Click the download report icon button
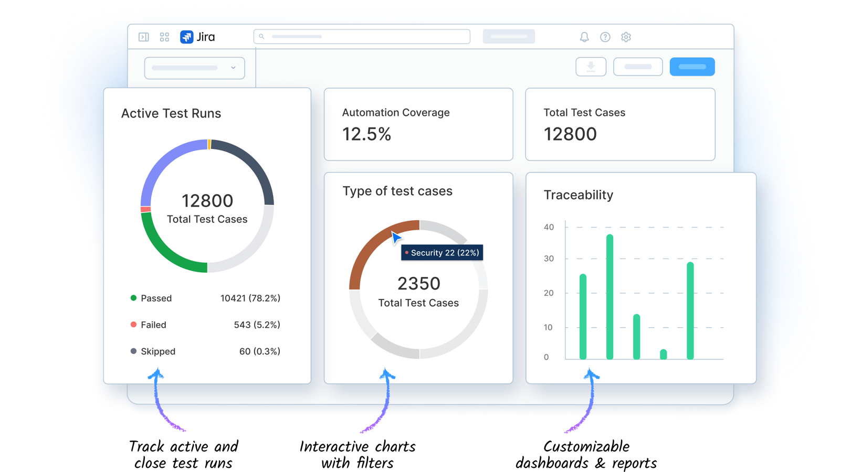 click(591, 67)
